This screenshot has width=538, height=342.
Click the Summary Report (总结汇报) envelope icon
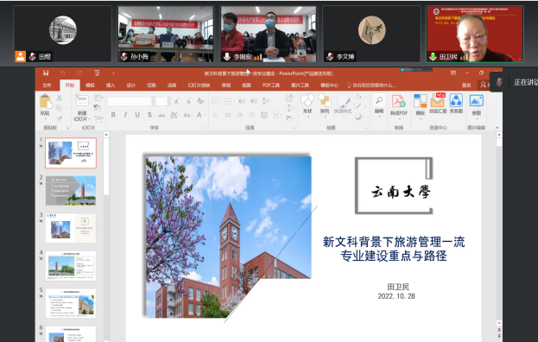[x=438, y=100]
